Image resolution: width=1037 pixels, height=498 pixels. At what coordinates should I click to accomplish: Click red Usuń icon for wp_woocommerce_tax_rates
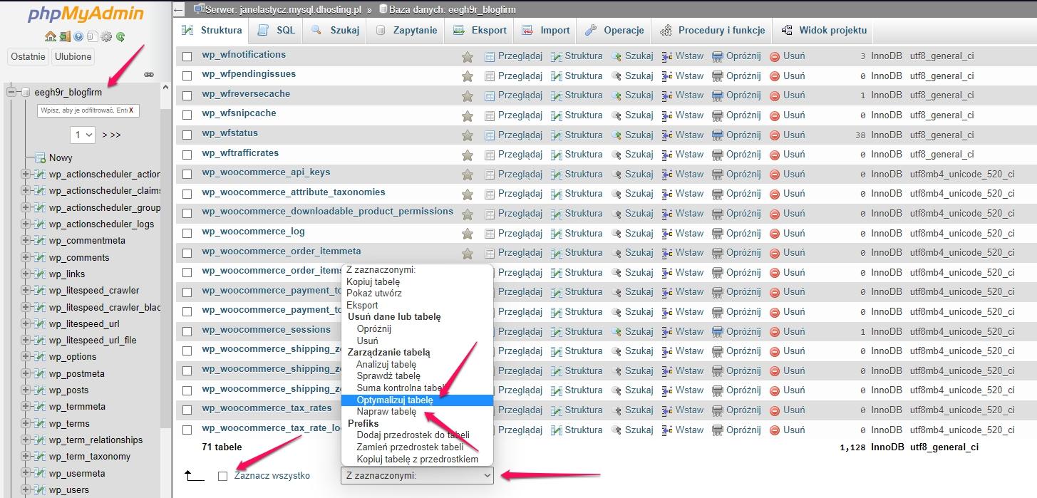[775, 410]
